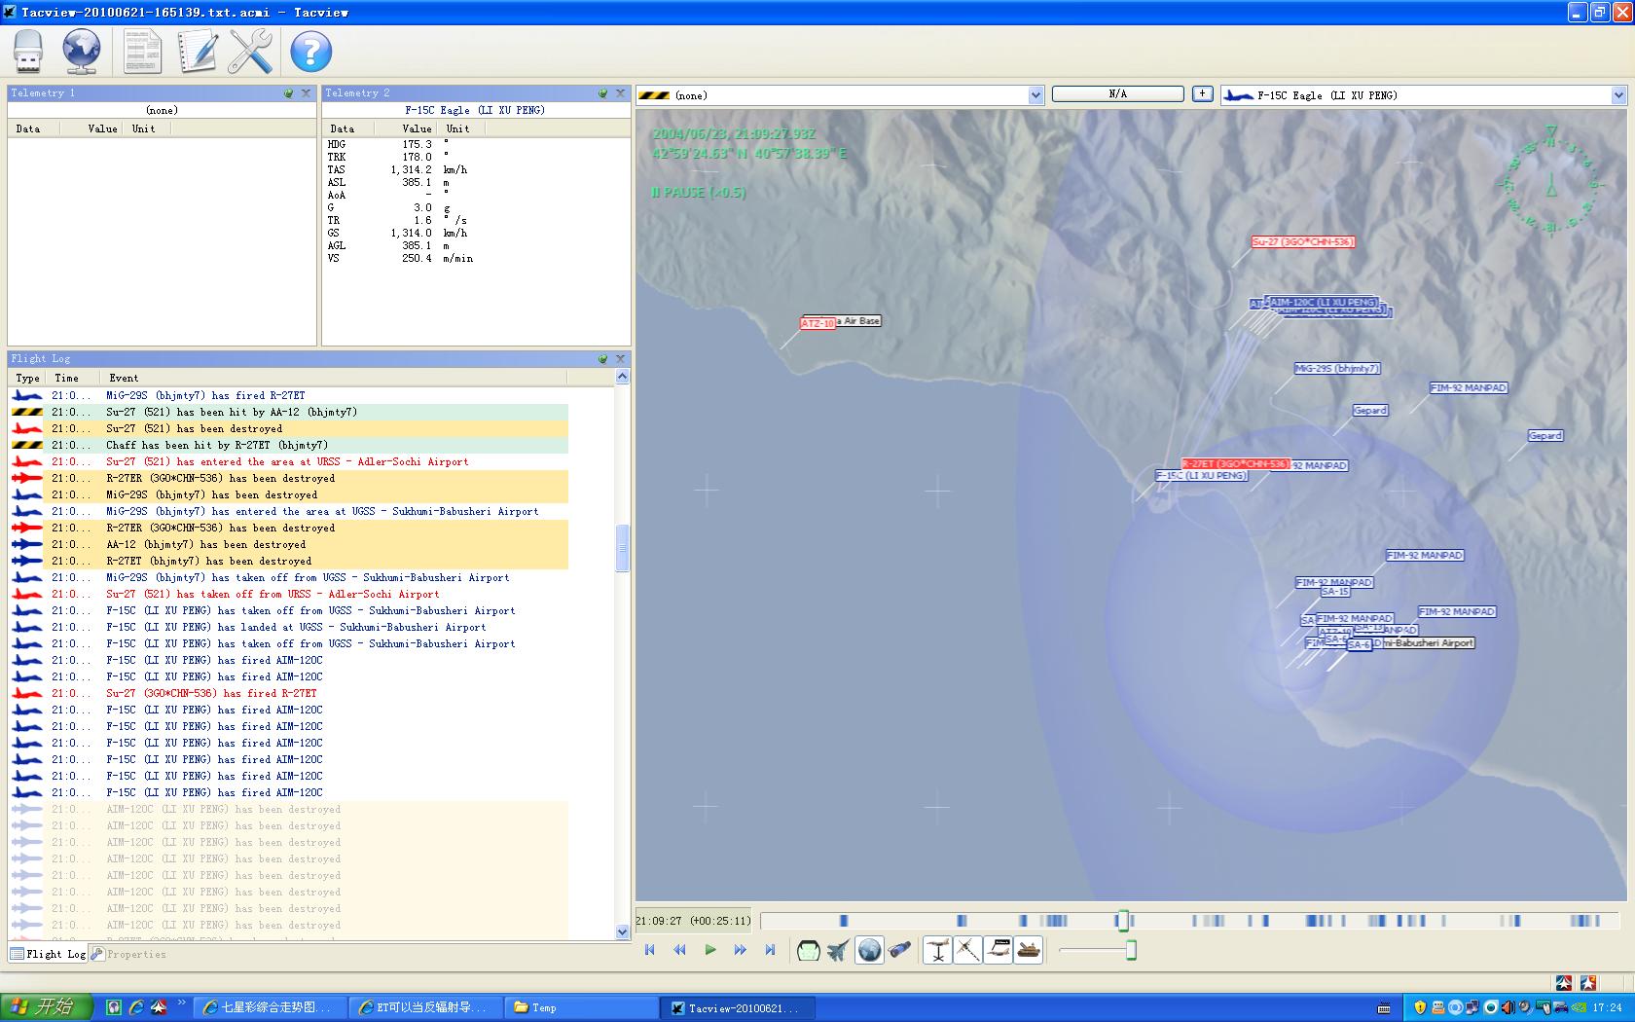Click the globe network icon in top toolbar

[82, 52]
